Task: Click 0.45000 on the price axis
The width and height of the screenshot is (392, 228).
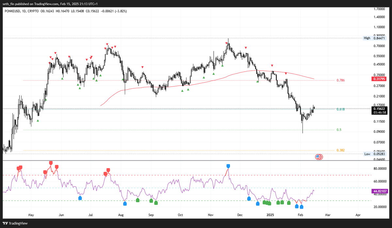Action: tap(380, 64)
